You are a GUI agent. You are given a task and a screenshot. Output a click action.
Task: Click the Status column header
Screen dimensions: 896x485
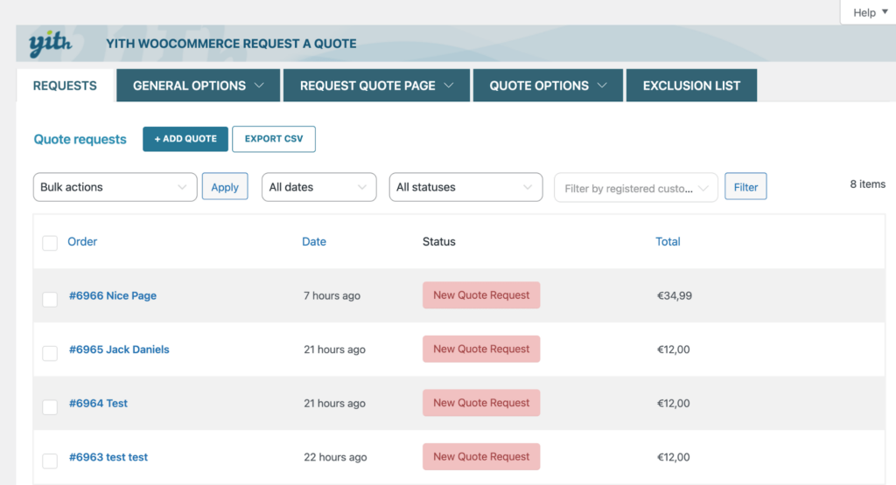point(439,241)
